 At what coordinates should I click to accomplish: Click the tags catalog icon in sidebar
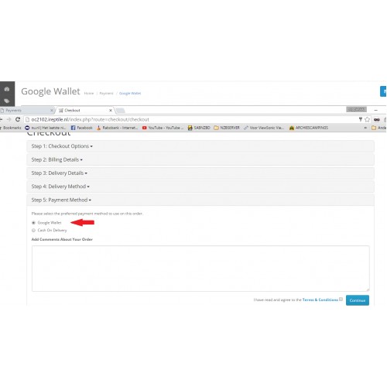pos(7,101)
